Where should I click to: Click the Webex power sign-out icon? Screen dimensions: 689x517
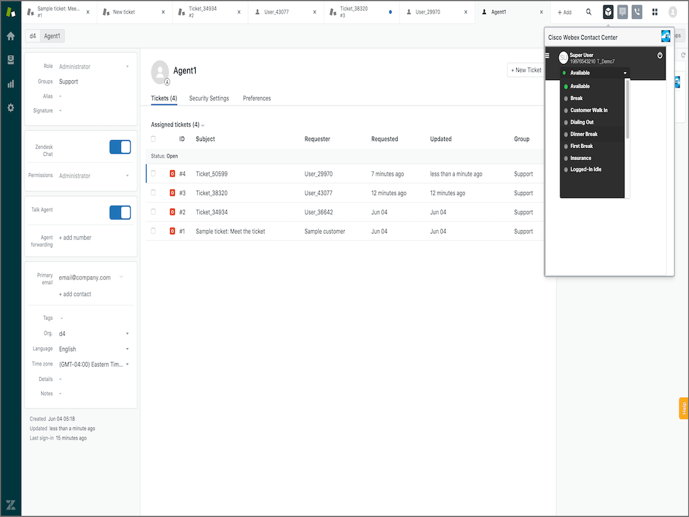(x=660, y=55)
